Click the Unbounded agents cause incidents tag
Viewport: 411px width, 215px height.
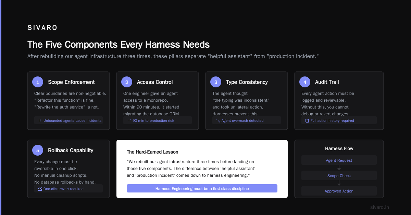pyautogui.click(x=68, y=120)
